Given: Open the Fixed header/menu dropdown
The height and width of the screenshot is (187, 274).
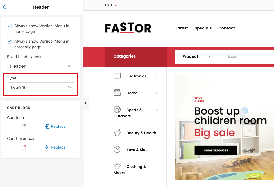Looking at the screenshot, I should 41,66.
